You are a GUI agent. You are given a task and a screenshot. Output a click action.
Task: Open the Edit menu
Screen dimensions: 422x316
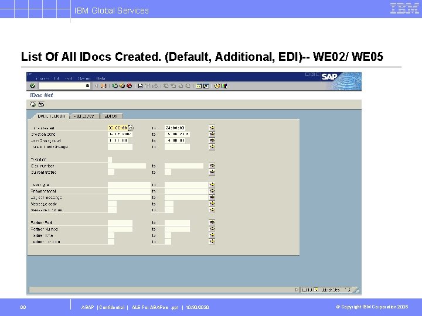point(56,78)
